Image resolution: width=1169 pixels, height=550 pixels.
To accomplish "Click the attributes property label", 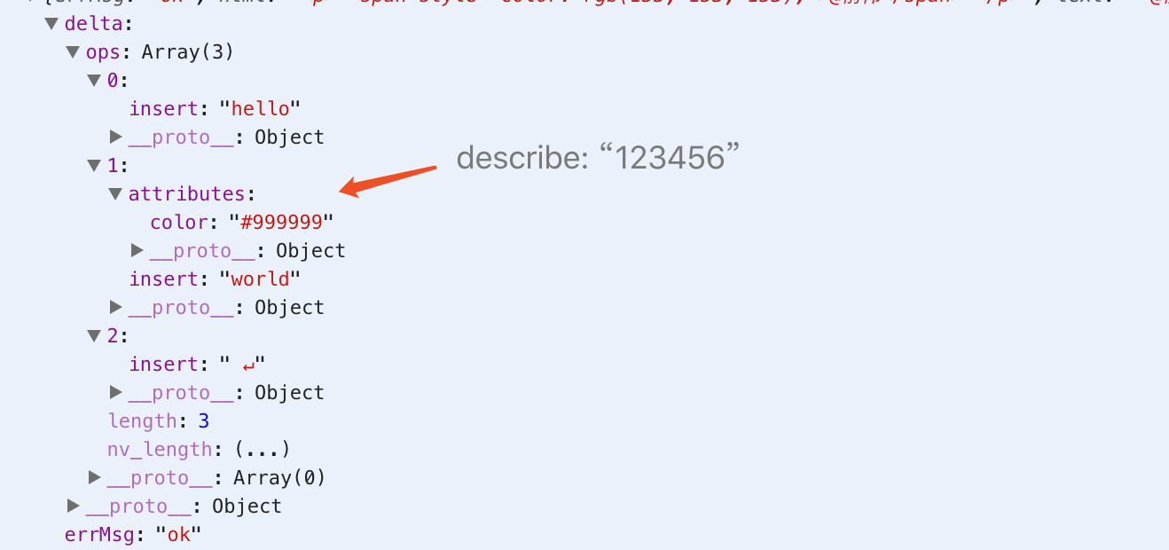I will [x=185, y=193].
